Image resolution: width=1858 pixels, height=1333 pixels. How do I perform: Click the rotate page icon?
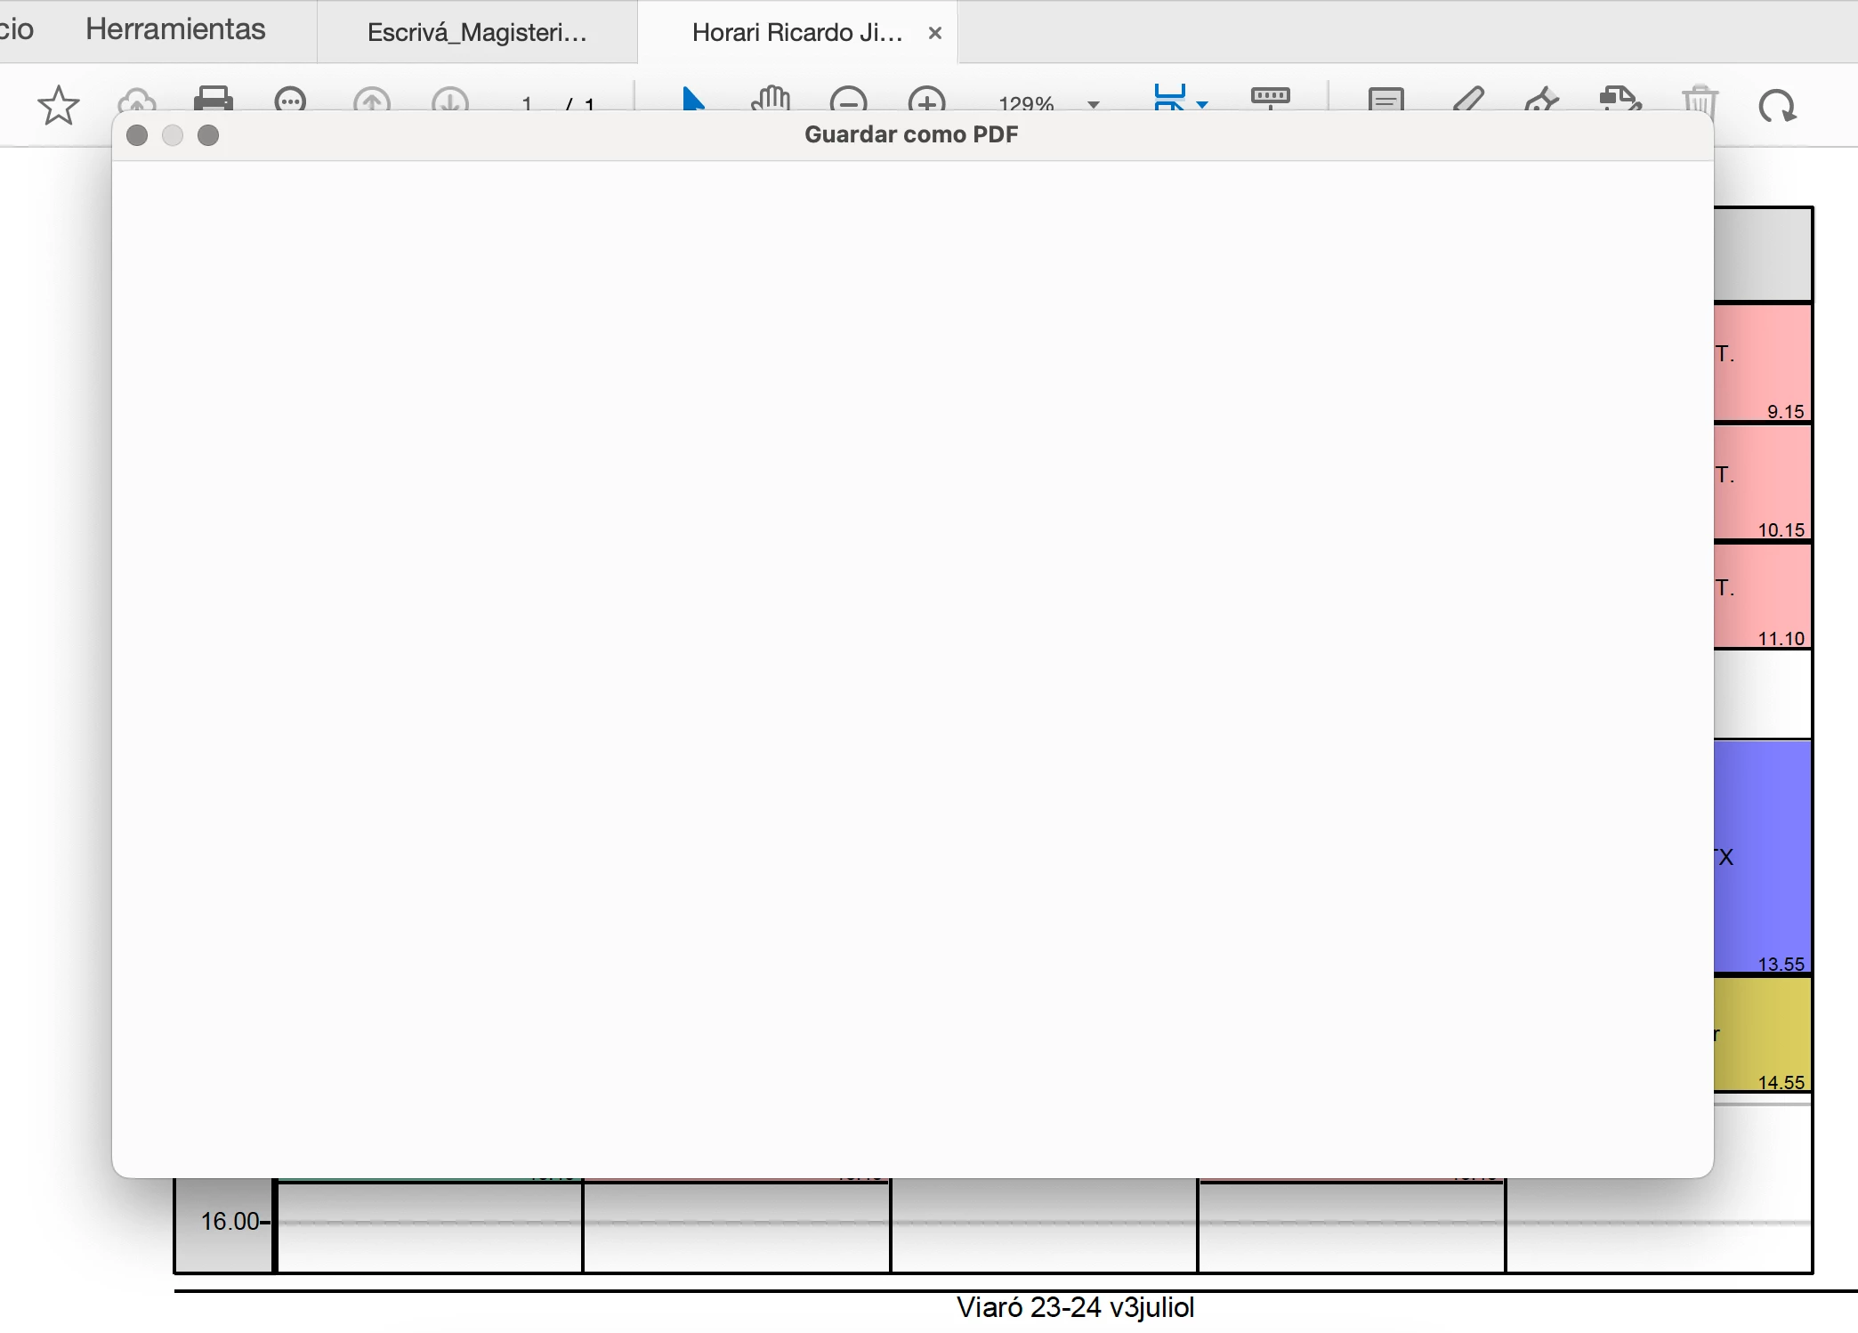1776,105
